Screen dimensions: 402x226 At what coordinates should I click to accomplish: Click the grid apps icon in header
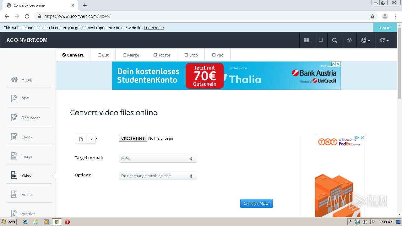click(307, 40)
